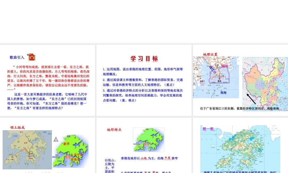Click the north compass icon beside green Hong Kong map
Image resolution: width=288 pixels, height=173 pixels.
coord(56,139)
